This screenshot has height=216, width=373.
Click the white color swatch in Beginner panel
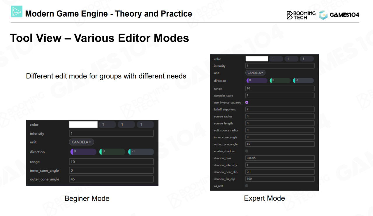[83, 125]
